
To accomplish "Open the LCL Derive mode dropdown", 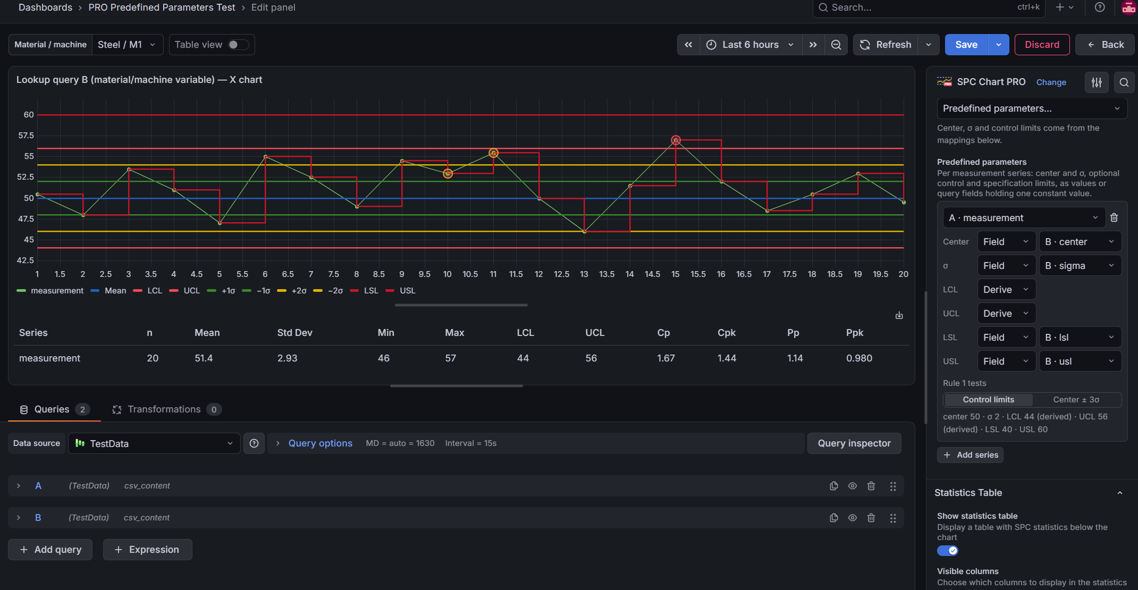I will coord(1007,290).
